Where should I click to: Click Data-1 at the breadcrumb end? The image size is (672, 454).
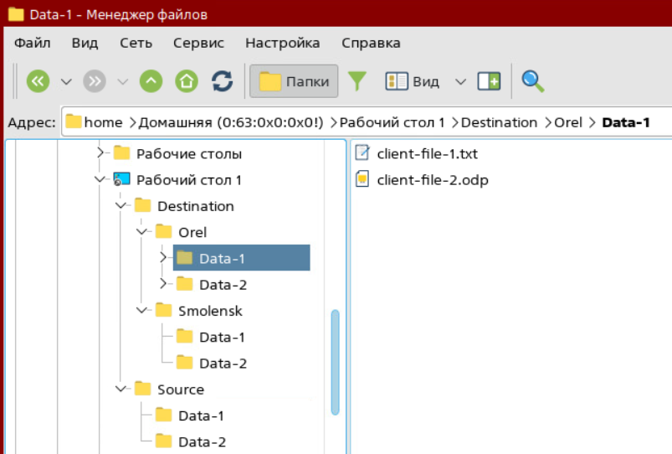click(626, 122)
